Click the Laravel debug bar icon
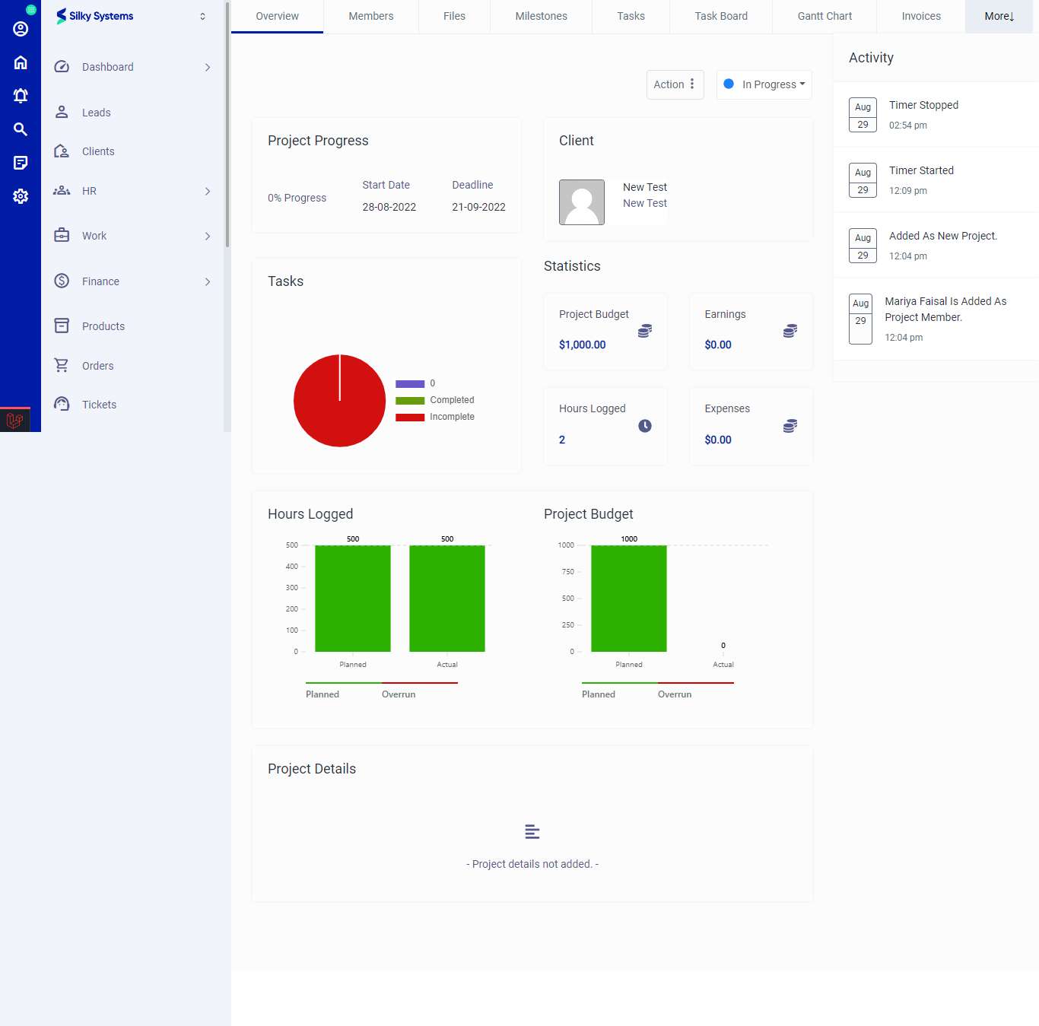The height and width of the screenshot is (1026, 1039). click(x=14, y=420)
